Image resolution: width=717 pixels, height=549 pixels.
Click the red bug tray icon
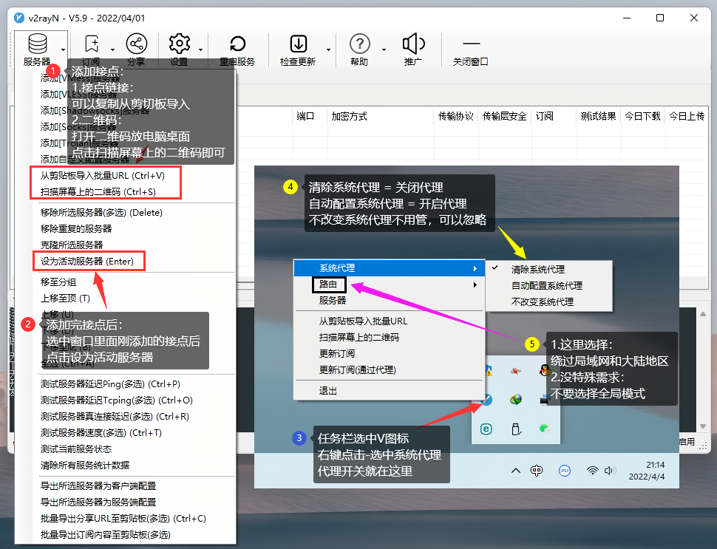pyautogui.click(x=516, y=371)
